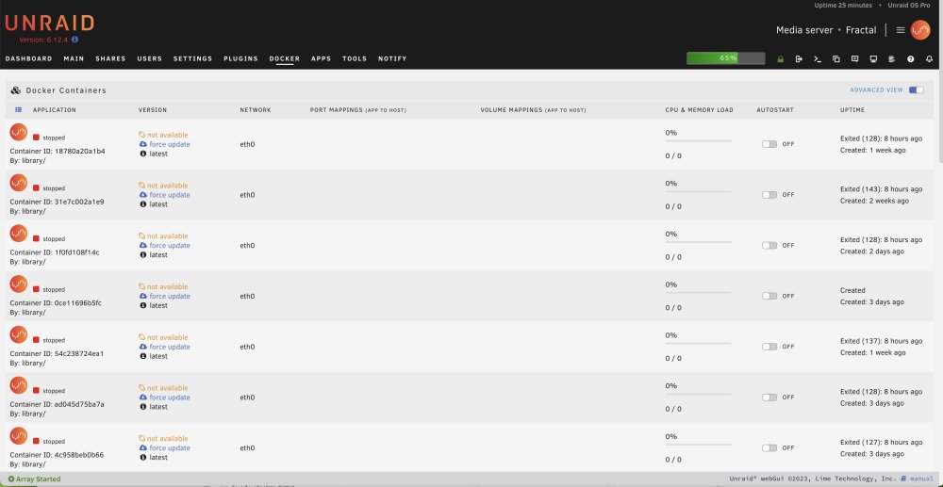Click red stopped icon for container 31e7c002a1e9
Viewport: 943px width, 487px height.
coord(36,188)
